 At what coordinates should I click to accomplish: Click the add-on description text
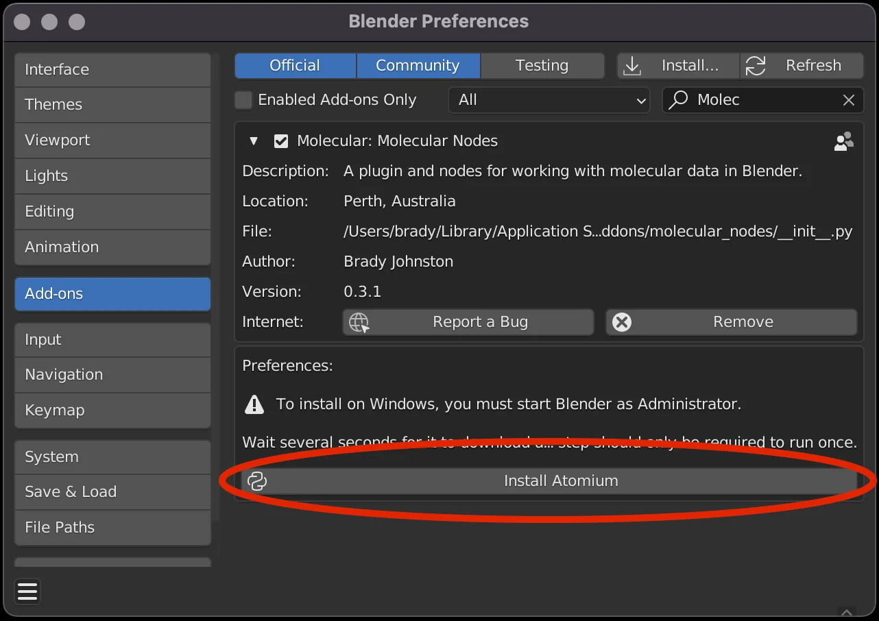573,171
